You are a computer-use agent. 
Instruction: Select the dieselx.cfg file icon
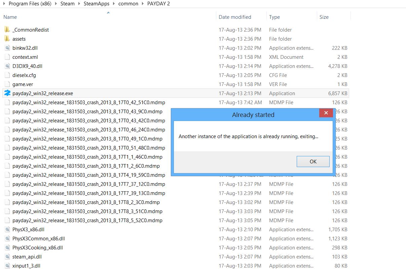pyautogui.click(x=7, y=75)
